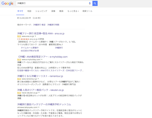The image size is (152, 118).
Task: Open sitelink 沖縄旅行 under ANA ad
Action: click(x=59, y=48)
